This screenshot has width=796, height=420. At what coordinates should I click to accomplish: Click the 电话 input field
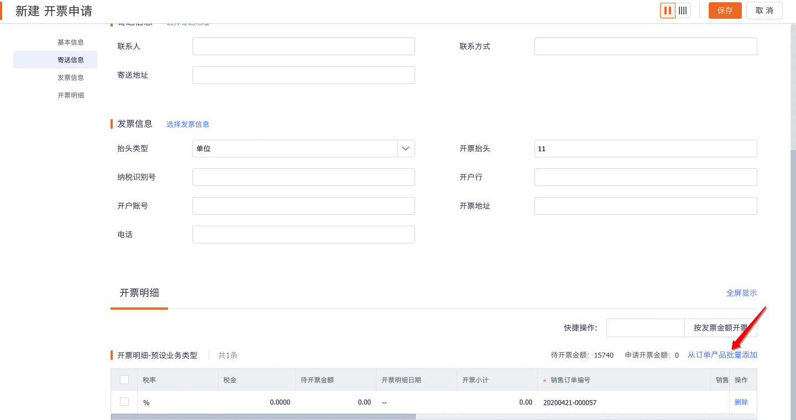303,235
